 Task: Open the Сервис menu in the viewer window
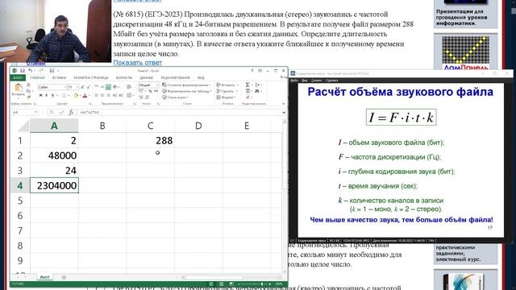[316, 81]
